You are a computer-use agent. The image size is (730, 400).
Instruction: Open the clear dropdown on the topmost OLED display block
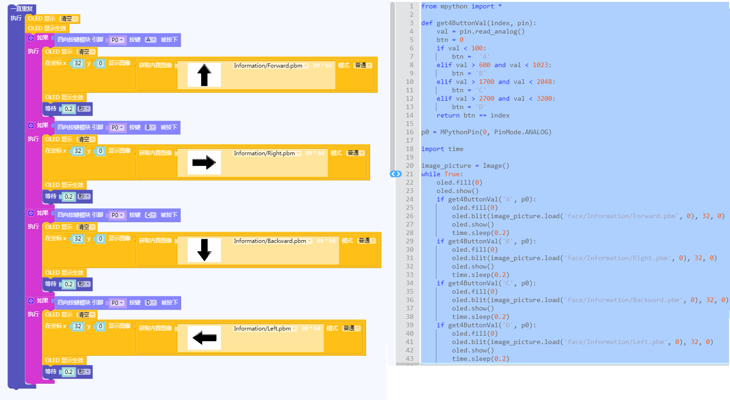[69, 19]
